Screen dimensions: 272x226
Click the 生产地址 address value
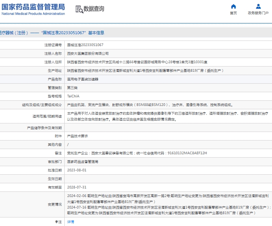[145, 71]
